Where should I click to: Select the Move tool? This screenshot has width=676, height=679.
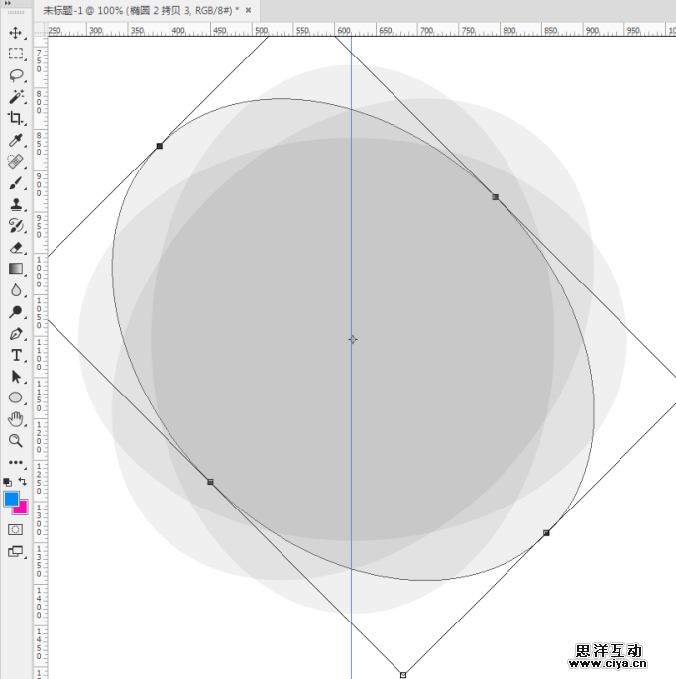click(16, 33)
